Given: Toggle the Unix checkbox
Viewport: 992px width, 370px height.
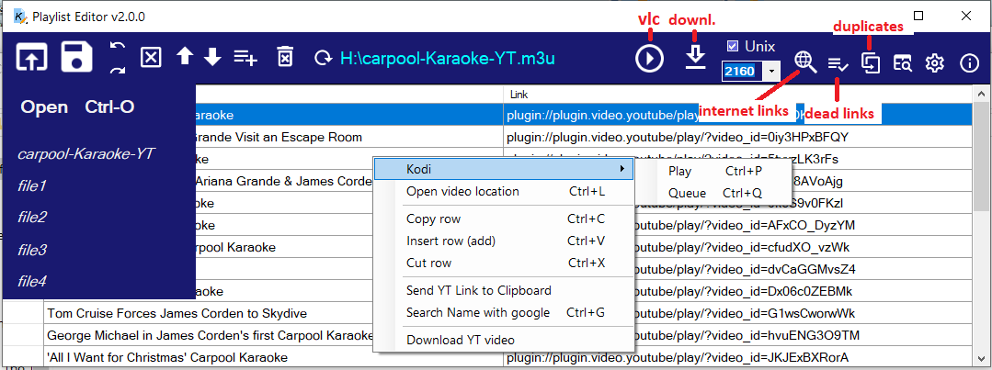Looking at the screenshot, I should click(x=734, y=46).
